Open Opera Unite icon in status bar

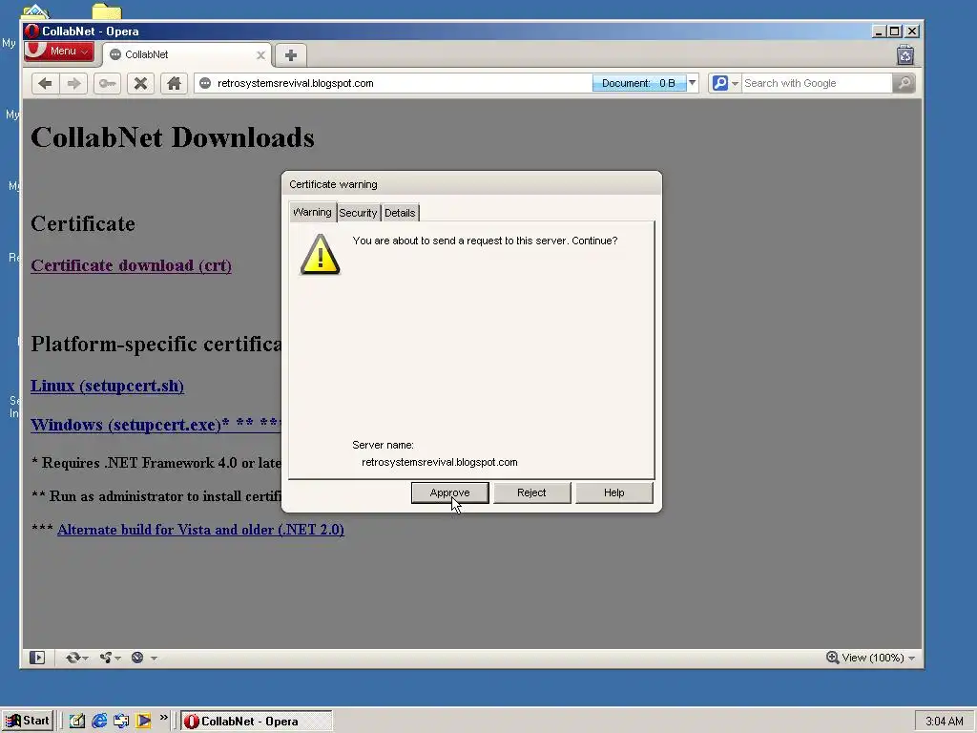pyautogui.click(x=105, y=658)
